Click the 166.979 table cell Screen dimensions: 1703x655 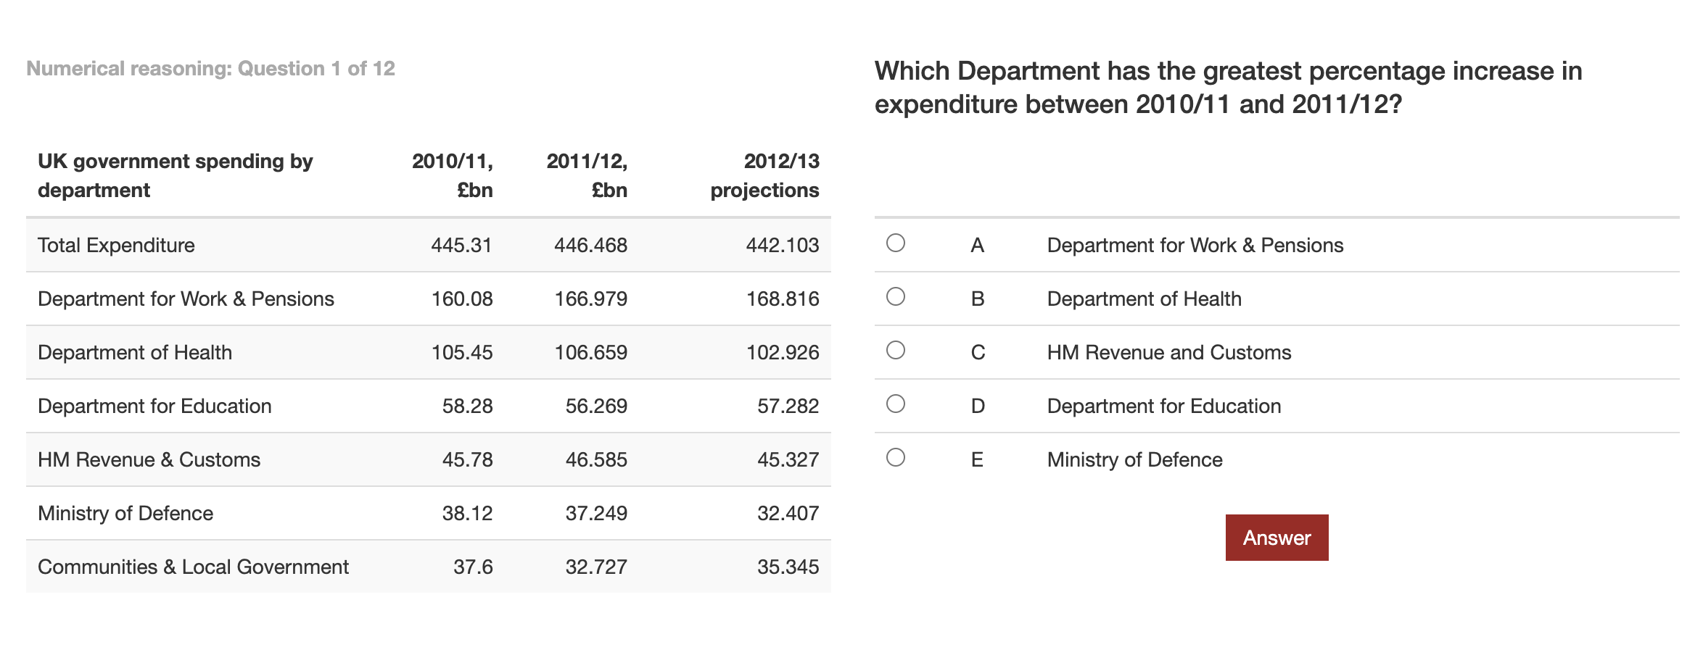point(591,299)
